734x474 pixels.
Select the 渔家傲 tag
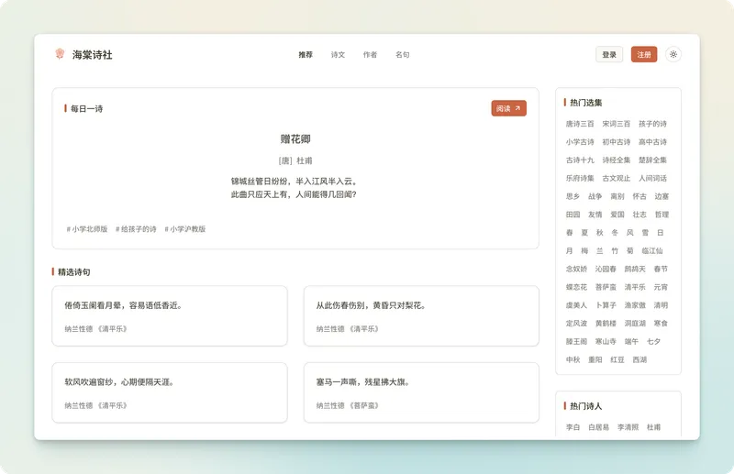coord(635,305)
